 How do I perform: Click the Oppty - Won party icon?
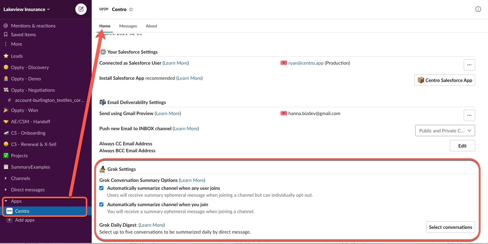[x=6, y=110]
